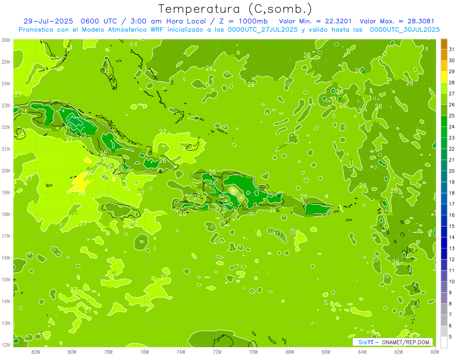Click the '0600 UTC' time label
462x357 pixels.
[99, 21]
